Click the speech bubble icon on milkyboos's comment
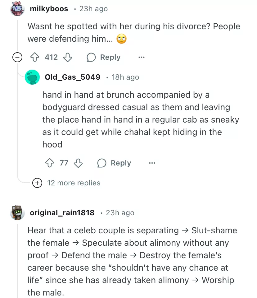This screenshot has width=257, height=298. coord(91,57)
